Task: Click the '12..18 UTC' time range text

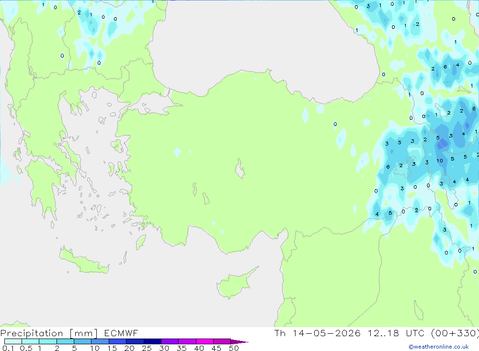Action: (396, 333)
